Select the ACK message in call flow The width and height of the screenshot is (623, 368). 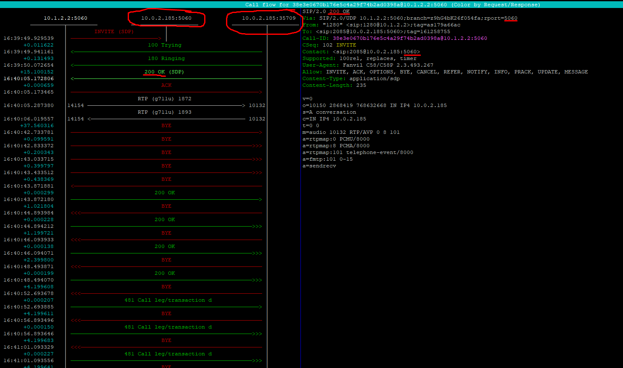166,86
